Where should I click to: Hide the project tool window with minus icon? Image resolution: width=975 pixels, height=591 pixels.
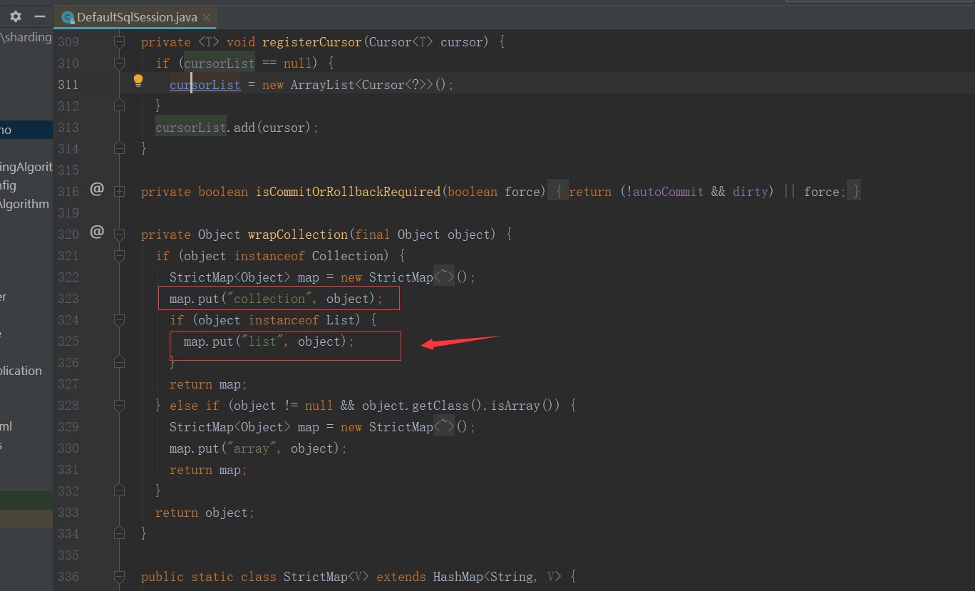[40, 16]
